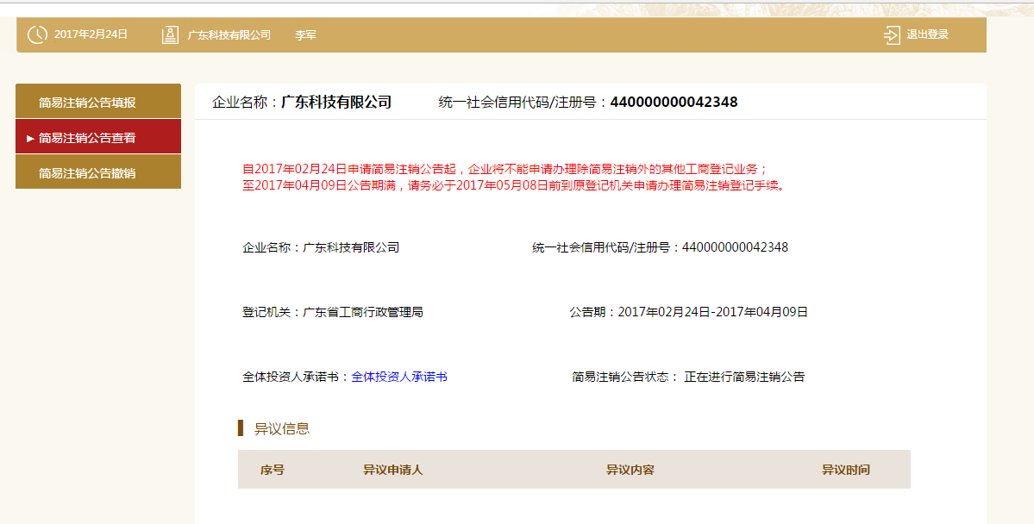1034x524 pixels.
Task: Click the 异议内容 column header
Action: 630,470
